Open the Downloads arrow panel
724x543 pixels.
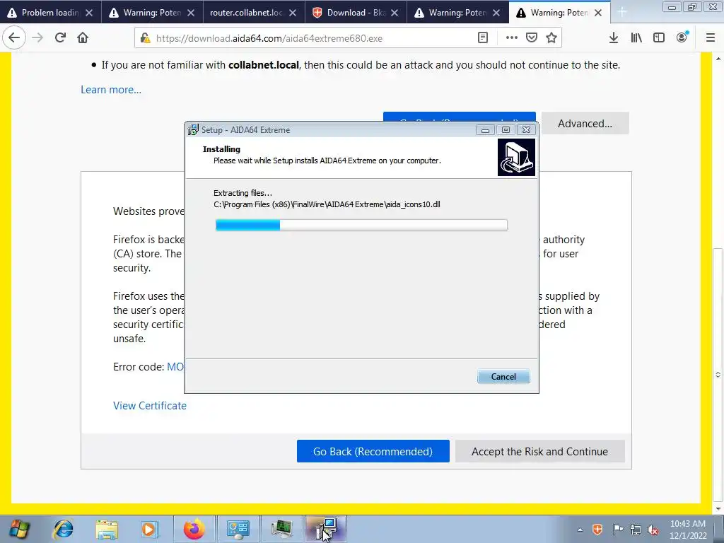tap(614, 38)
